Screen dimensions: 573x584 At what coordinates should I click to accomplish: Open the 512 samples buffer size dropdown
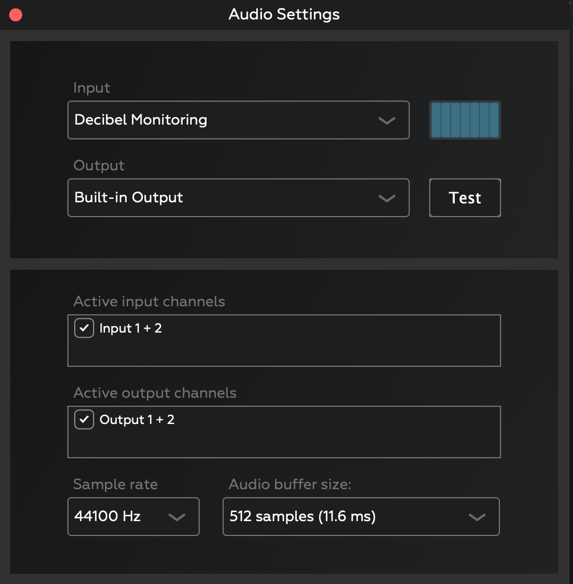click(x=342, y=517)
